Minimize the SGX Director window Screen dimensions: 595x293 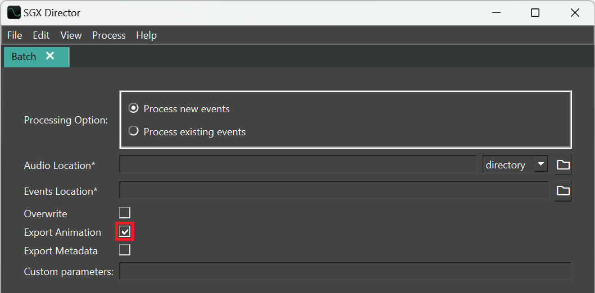(x=496, y=12)
